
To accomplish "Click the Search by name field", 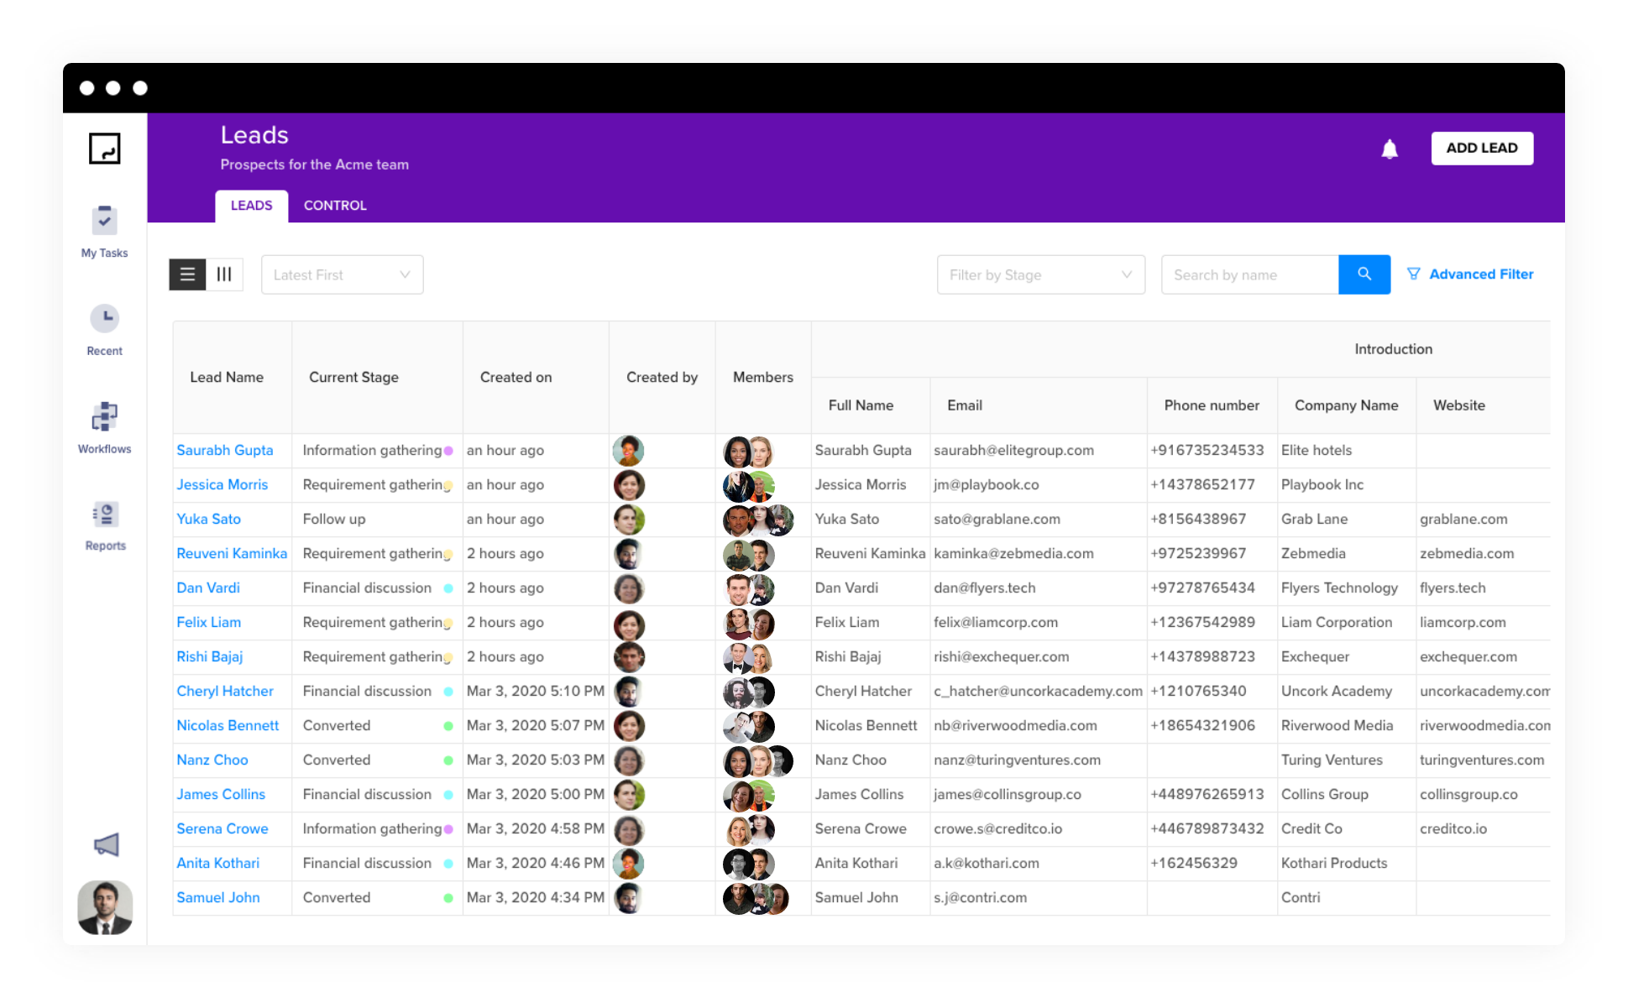I will [x=1248, y=274].
